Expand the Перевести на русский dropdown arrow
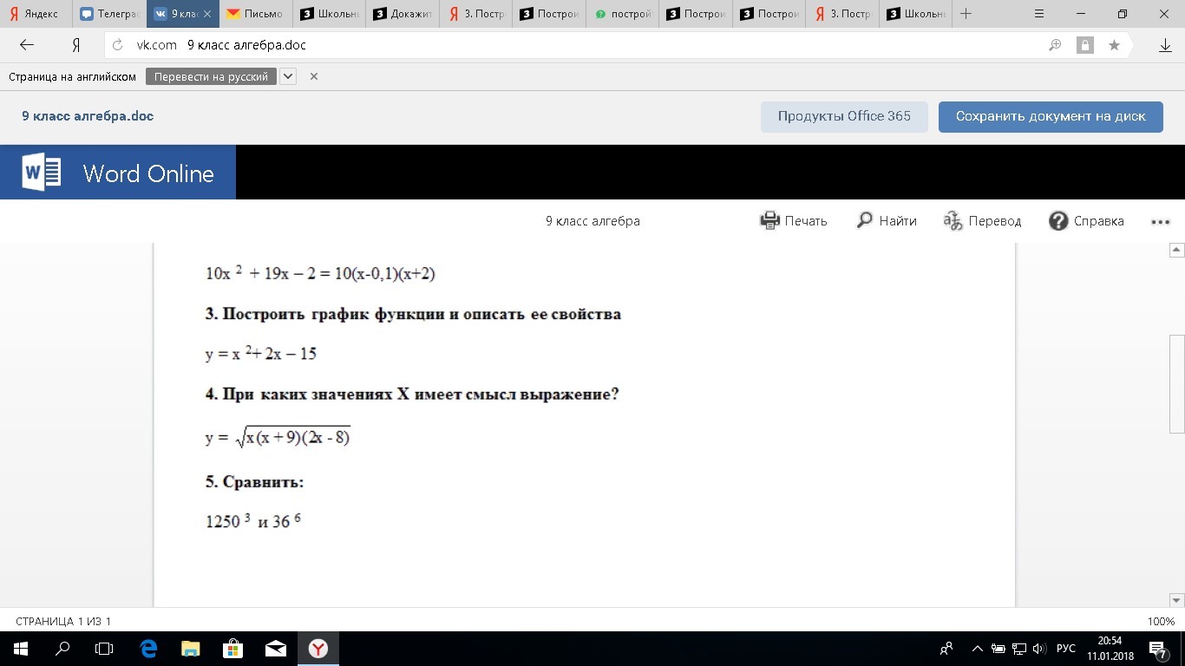 [288, 76]
